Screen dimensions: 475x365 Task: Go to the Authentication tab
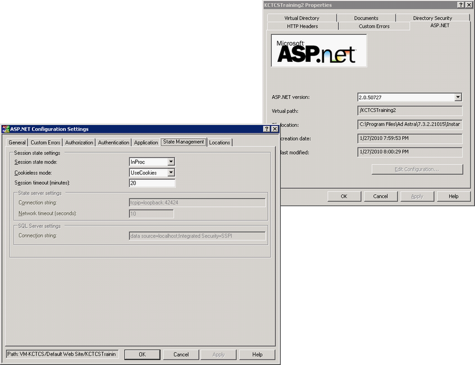[x=114, y=143]
